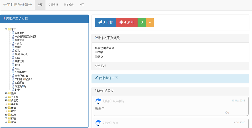Collapse the 车床 tree node

tap(6, 29)
